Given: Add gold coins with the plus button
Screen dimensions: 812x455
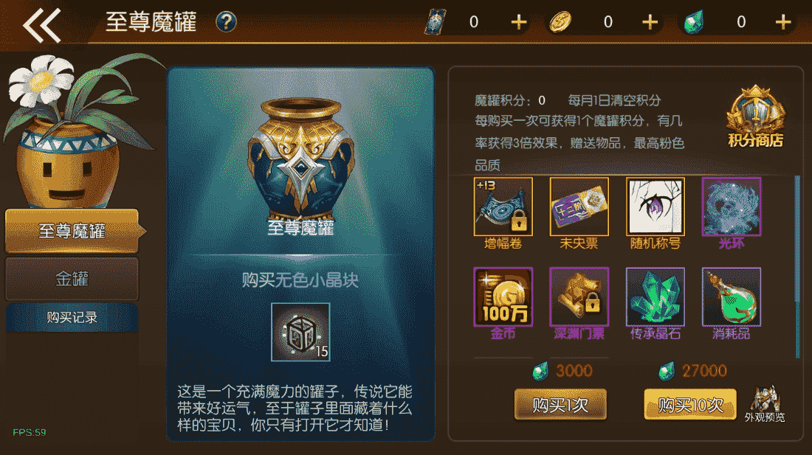Looking at the screenshot, I should click(x=650, y=22).
